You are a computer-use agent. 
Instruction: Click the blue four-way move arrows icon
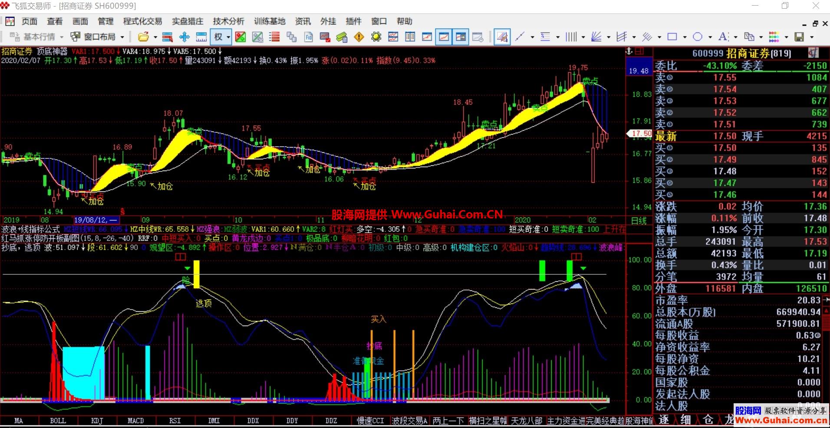click(184, 37)
